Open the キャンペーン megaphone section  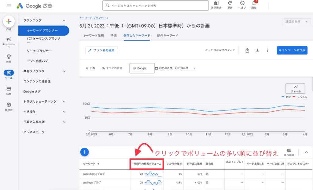[9, 42]
